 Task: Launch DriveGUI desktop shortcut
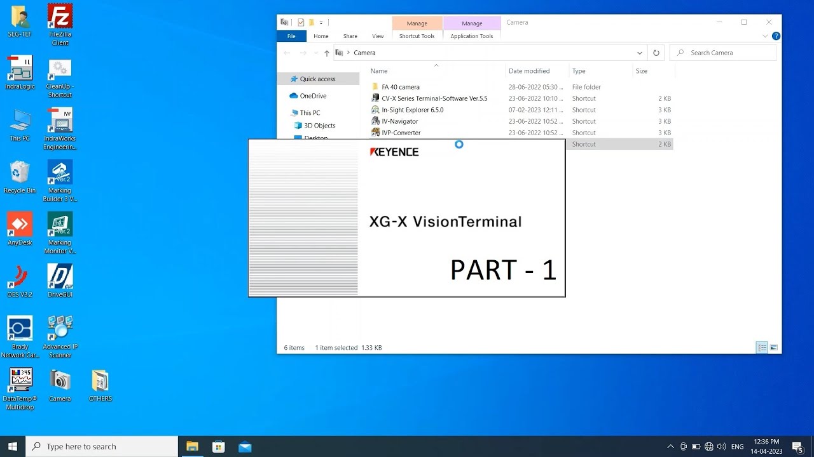pyautogui.click(x=60, y=281)
